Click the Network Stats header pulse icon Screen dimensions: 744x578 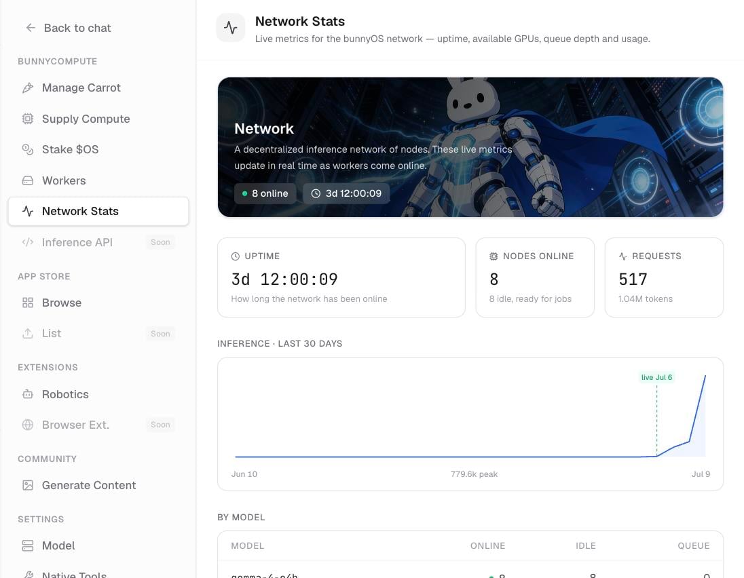[x=231, y=28]
